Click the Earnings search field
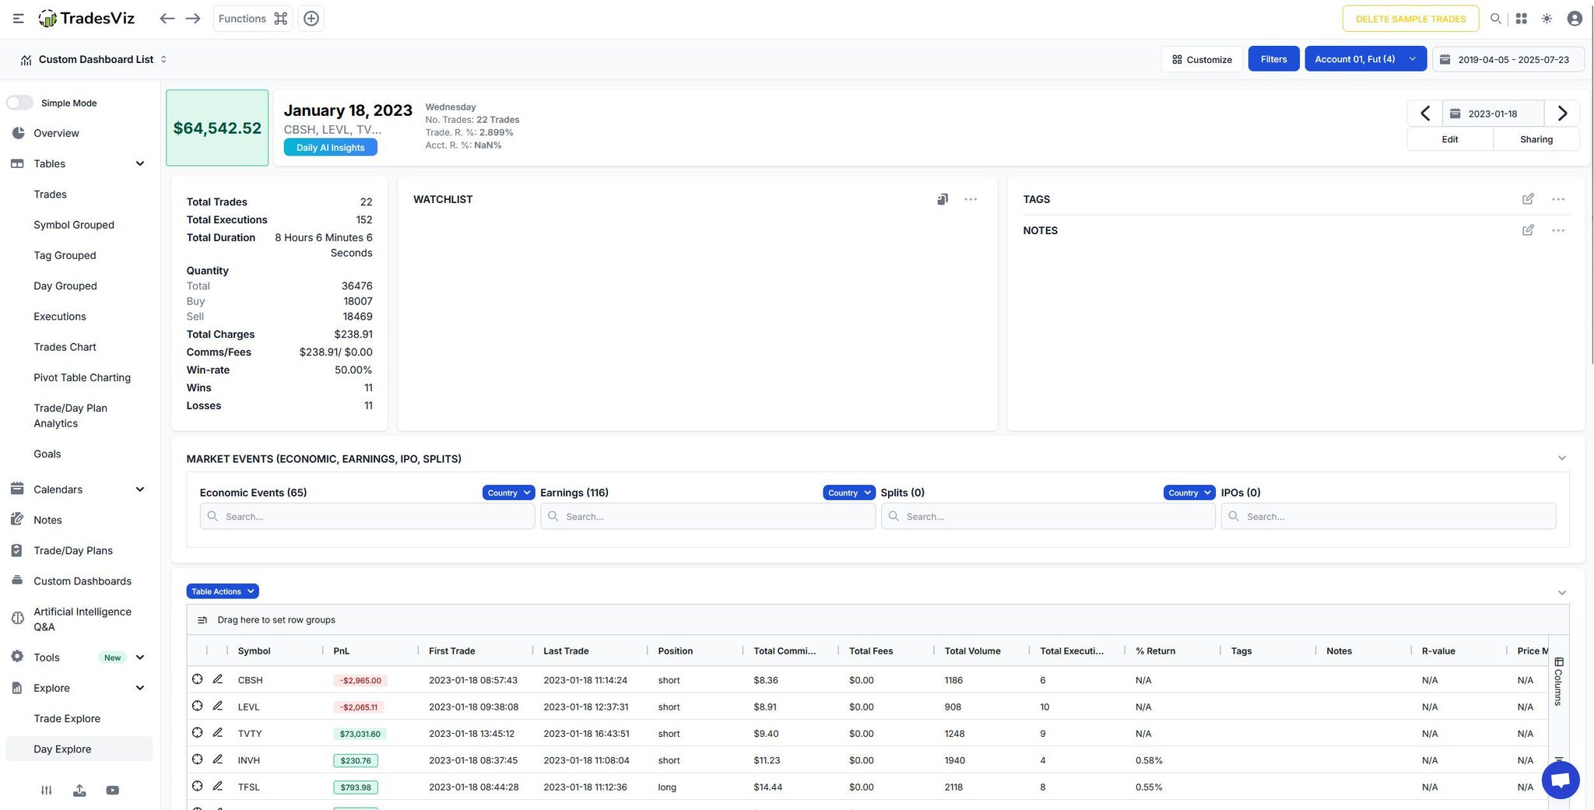 pos(707,516)
